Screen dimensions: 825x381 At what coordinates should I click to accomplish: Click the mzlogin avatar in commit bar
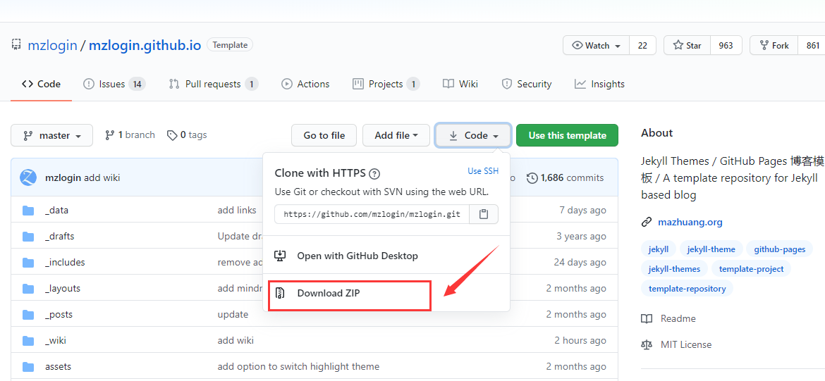28,177
